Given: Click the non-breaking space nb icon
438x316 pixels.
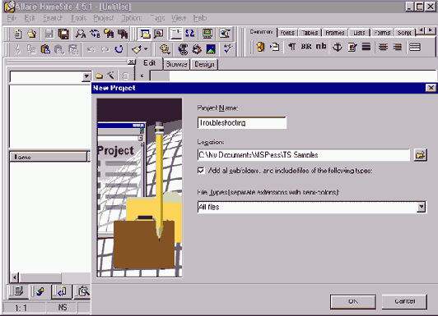Looking at the screenshot, I should pyautogui.click(x=321, y=46).
